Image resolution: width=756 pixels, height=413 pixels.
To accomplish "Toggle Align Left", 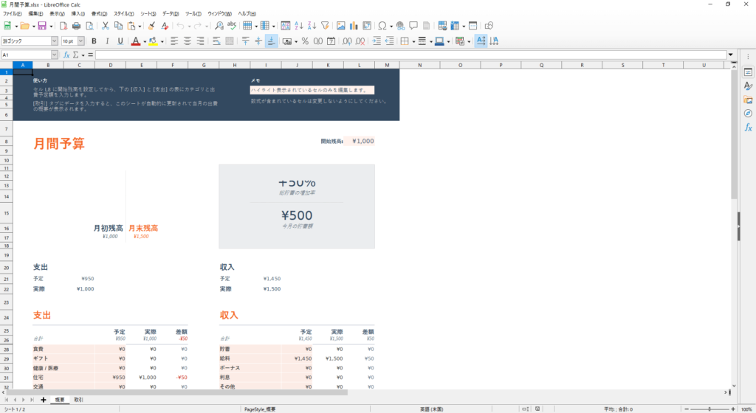I will (x=174, y=41).
